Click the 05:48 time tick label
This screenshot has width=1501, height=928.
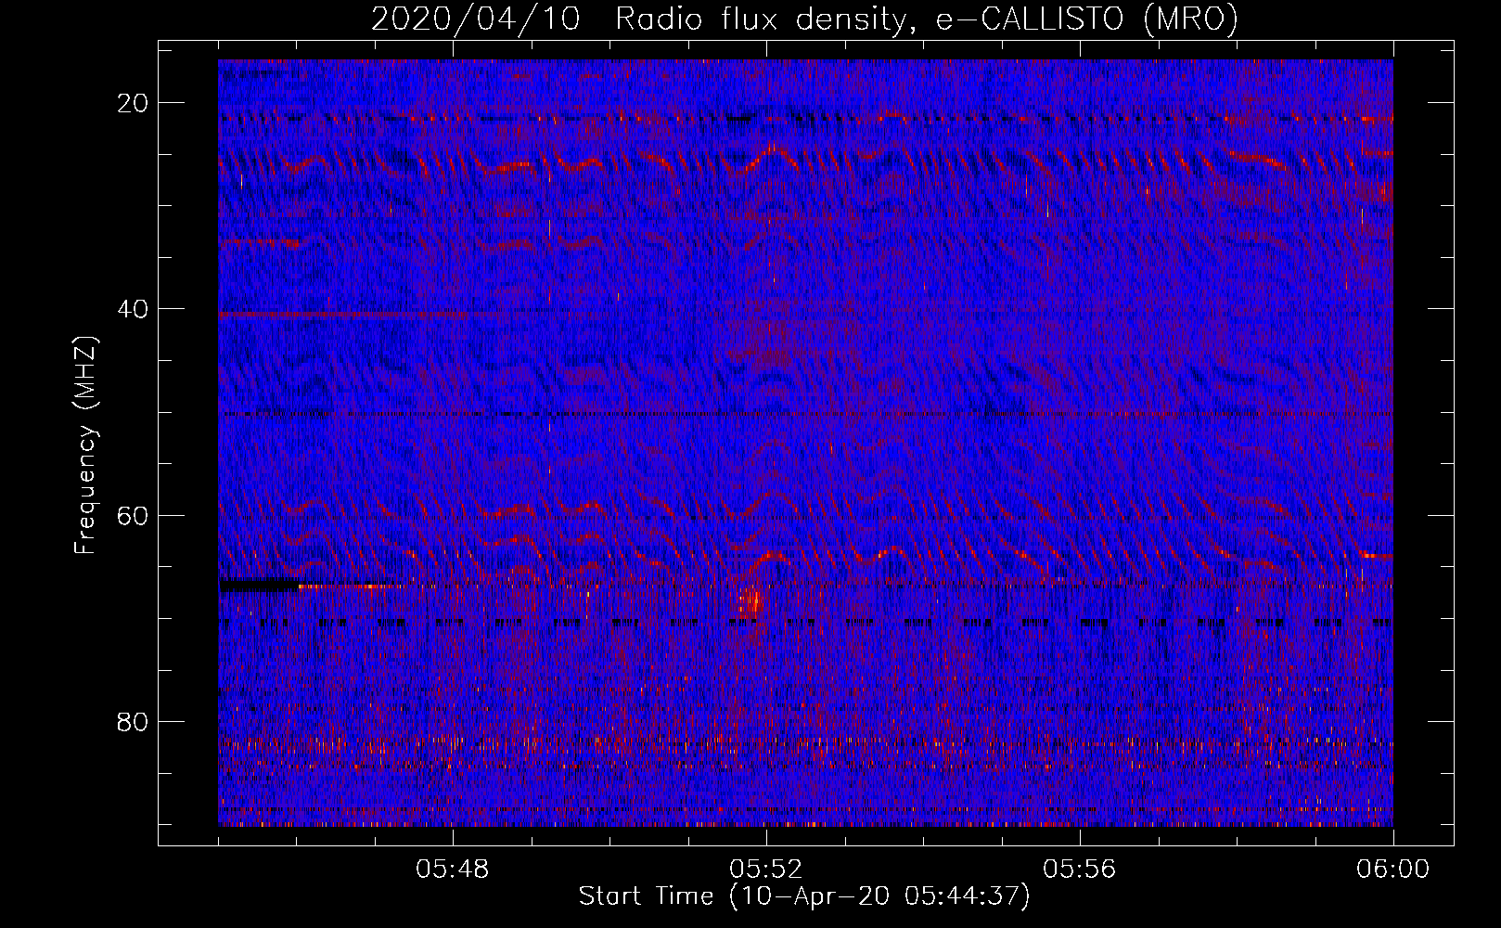pyautogui.click(x=453, y=870)
